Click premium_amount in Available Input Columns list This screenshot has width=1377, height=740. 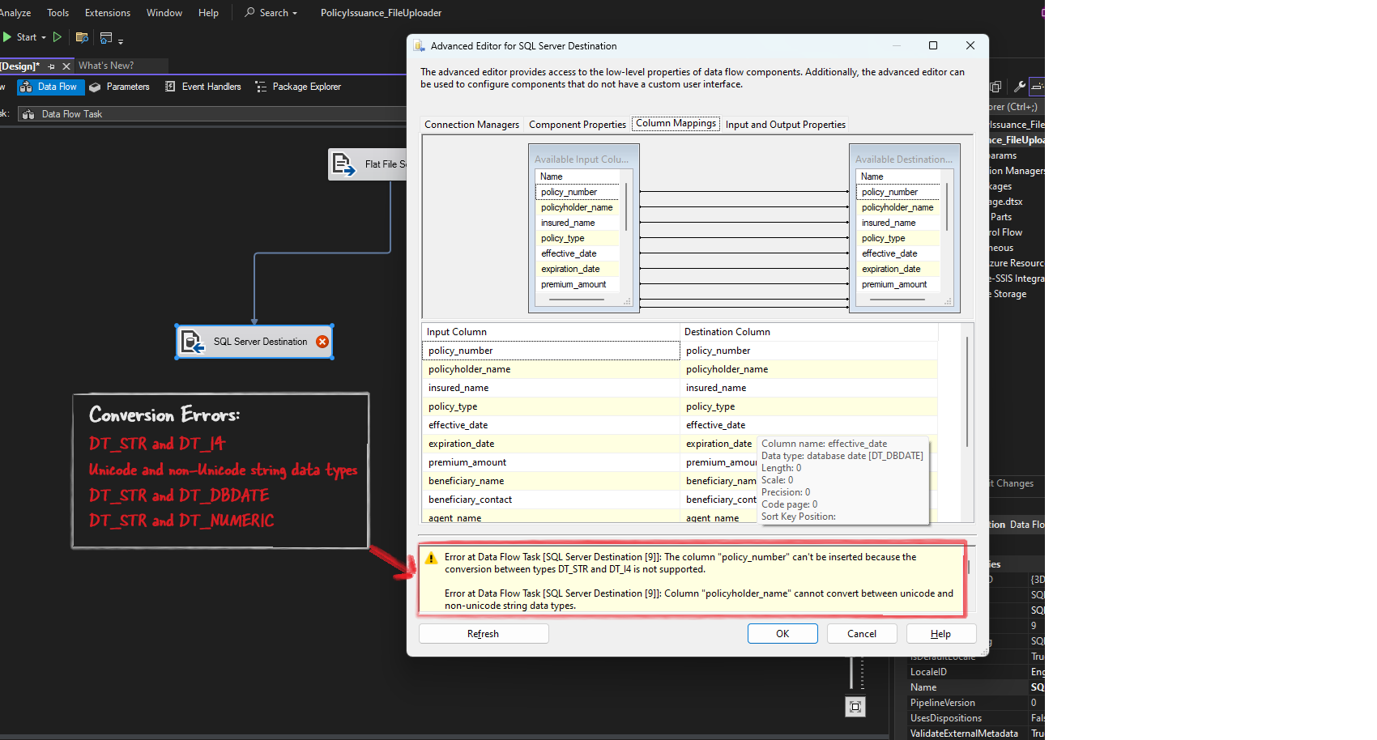pyautogui.click(x=577, y=284)
